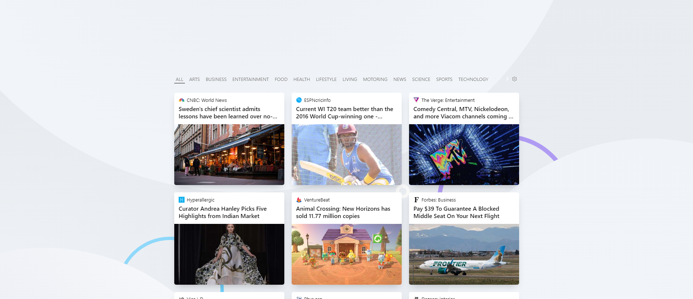
Task: Click the fashion model gown photo
Action: (x=229, y=254)
